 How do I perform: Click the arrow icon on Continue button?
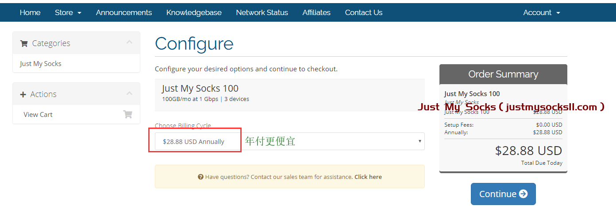(x=523, y=194)
